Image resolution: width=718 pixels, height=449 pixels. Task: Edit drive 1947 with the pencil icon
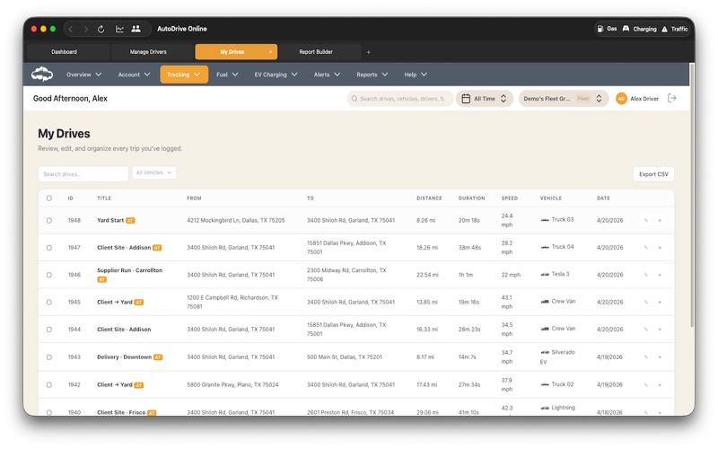[x=645, y=248]
